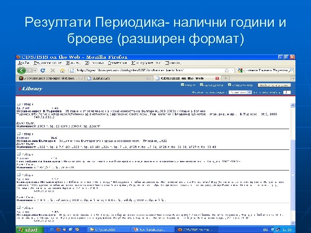Click the bold title Независимост В.Търново

[39, 111]
